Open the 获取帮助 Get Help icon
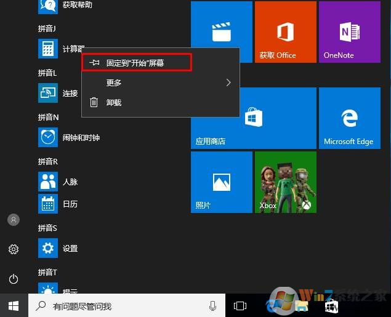 point(48,6)
